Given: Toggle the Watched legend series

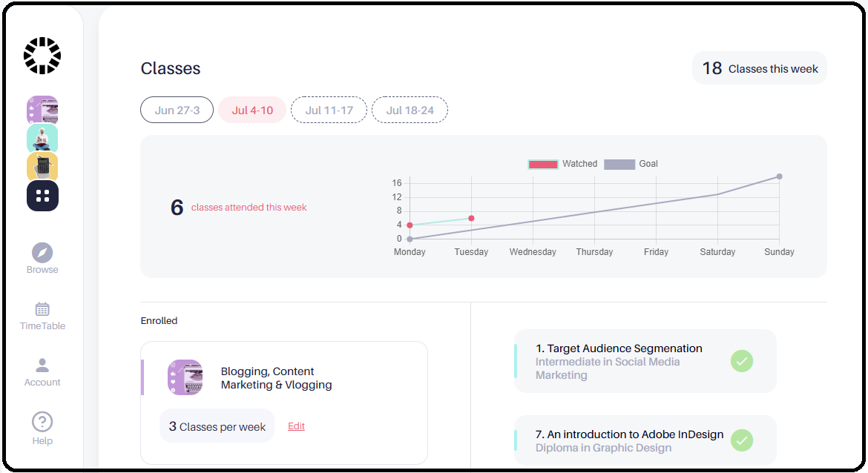Looking at the screenshot, I should point(562,164).
